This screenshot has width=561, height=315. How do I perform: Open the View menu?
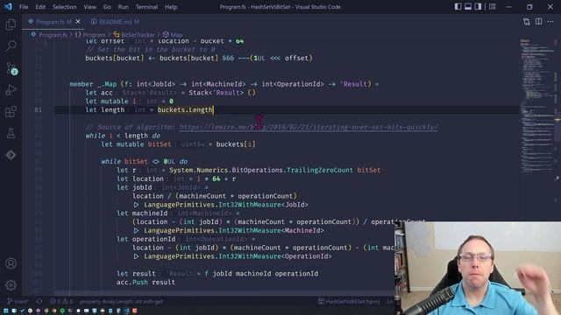[x=89, y=7]
